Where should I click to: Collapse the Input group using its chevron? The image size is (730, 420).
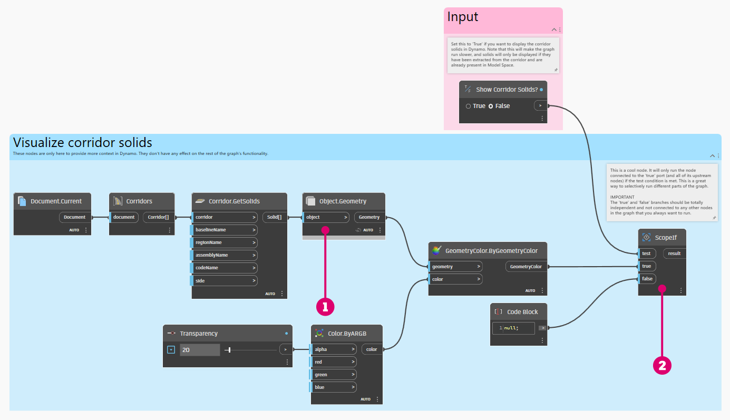554,30
